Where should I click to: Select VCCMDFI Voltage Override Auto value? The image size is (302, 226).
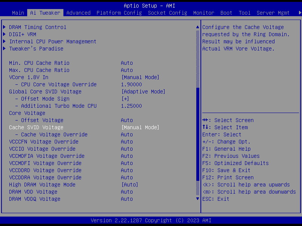pyautogui.click(x=127, y=163)
